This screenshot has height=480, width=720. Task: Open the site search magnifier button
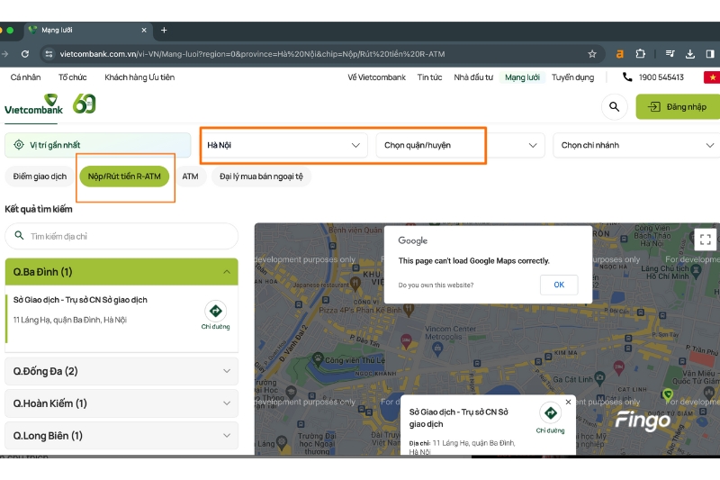click(614, 107)
